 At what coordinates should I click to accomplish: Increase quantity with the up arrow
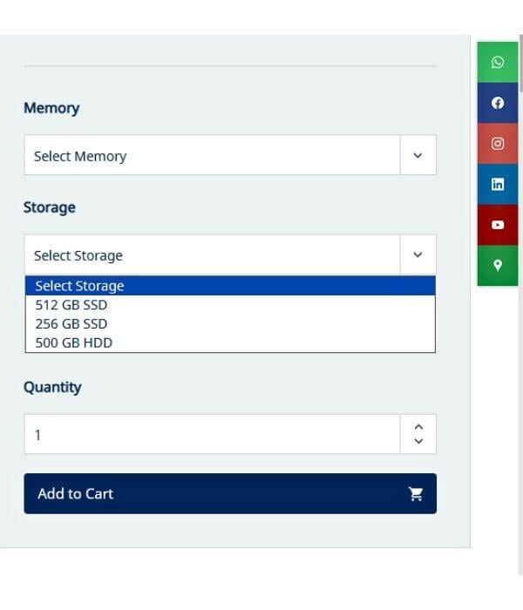pyautogui.click(x=418, y=426)
